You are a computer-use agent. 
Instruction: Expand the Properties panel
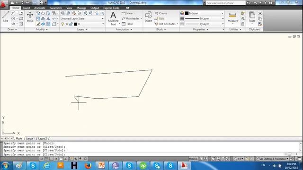coord(201,29)
